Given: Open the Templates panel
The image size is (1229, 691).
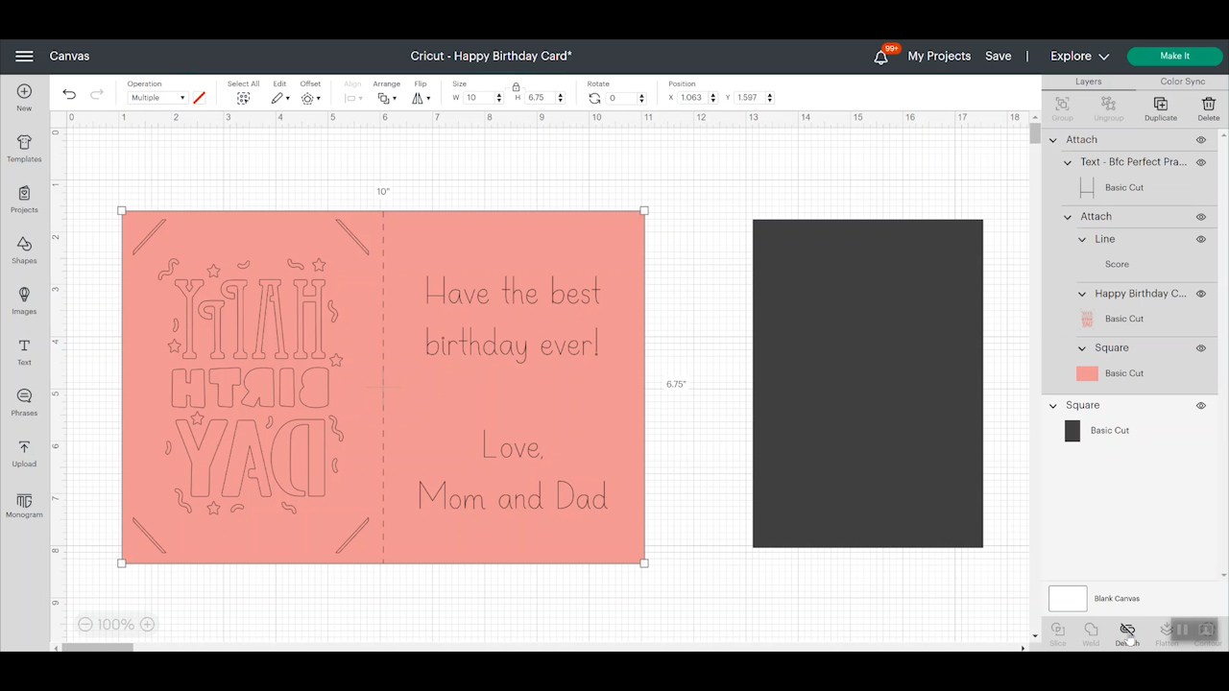Looking at the screenshot, I should (24, 148).
